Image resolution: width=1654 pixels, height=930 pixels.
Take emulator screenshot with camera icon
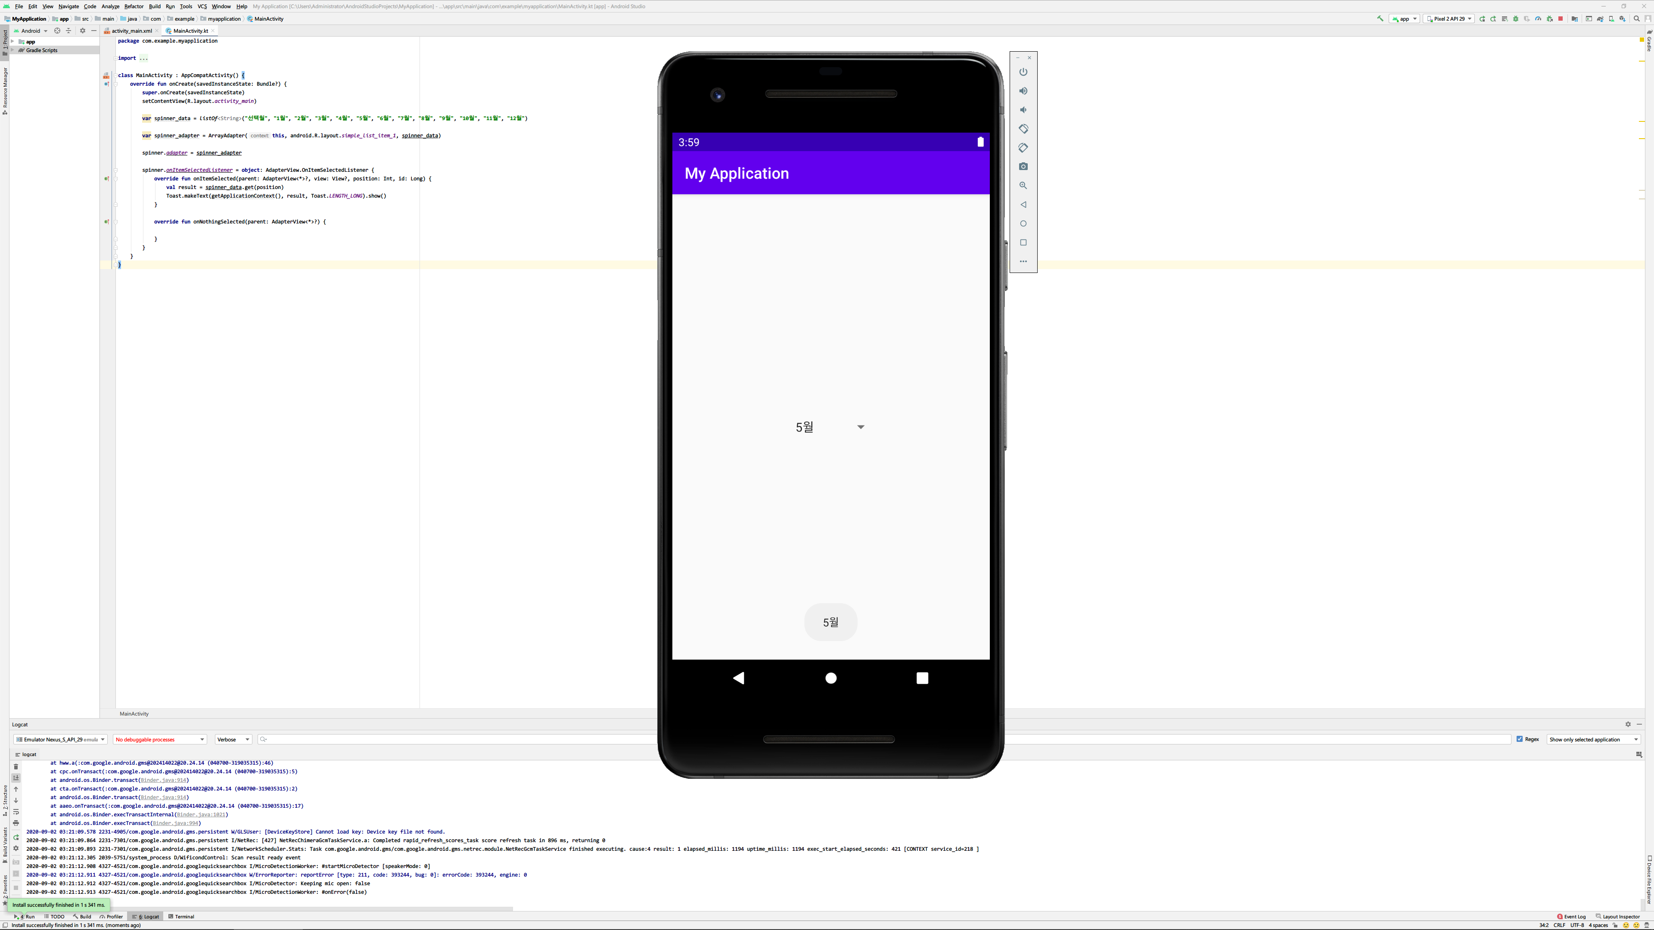point(1023,166)
